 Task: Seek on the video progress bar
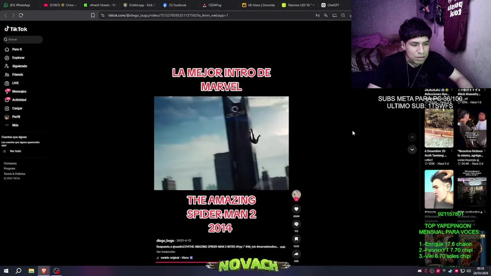coord(221,263)
